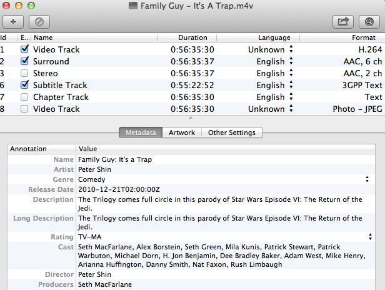
Task: Click the Artist value Peter Shin
Action: [x=94, y=169]
